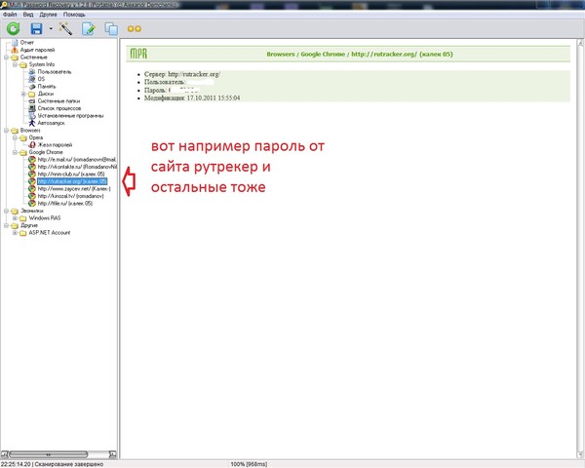This screenshot has height=468, width=585.
Task: Collapse the Системные folder node
Action: [7, 58]
